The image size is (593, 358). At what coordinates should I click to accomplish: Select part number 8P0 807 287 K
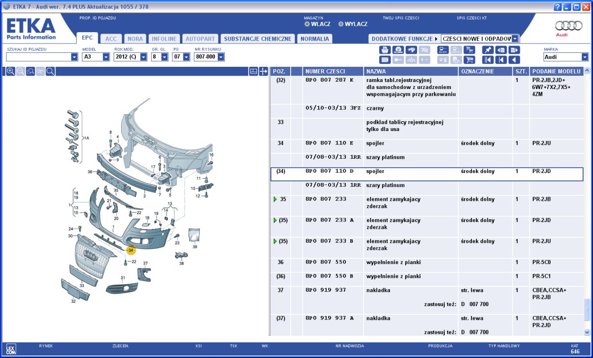pos(330,80)
